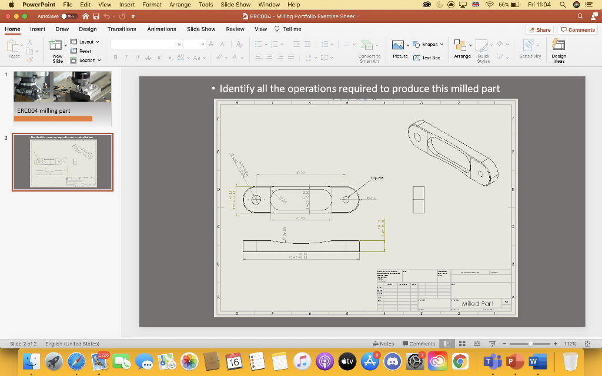Viewport: 602px width, 376px height.
Task: Click the Arrange icon
Action: [x=462, y=50]
